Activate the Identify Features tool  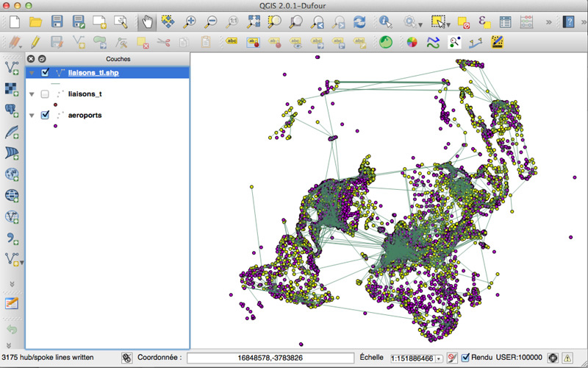pyautogui.click(x=384, y=22)
